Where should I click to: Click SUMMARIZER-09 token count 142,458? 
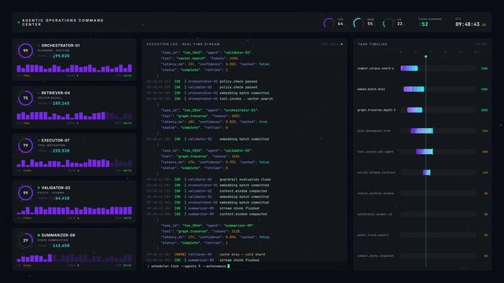tap(61, 246)
